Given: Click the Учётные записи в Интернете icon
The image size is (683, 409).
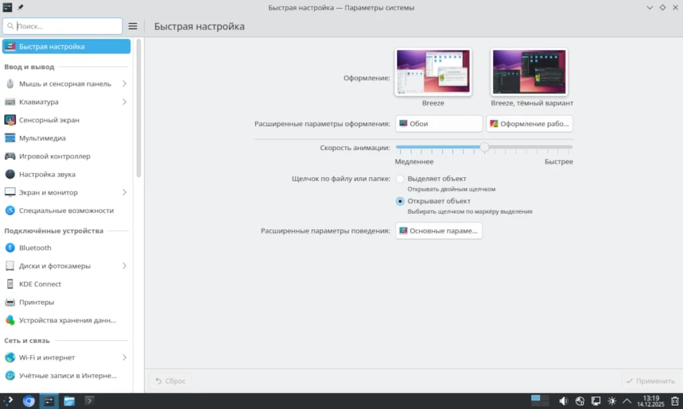Looking at the screenshot, I should coord(10,376).
